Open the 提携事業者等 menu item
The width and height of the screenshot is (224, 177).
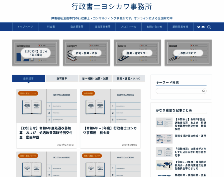click(x=103, y=27)
